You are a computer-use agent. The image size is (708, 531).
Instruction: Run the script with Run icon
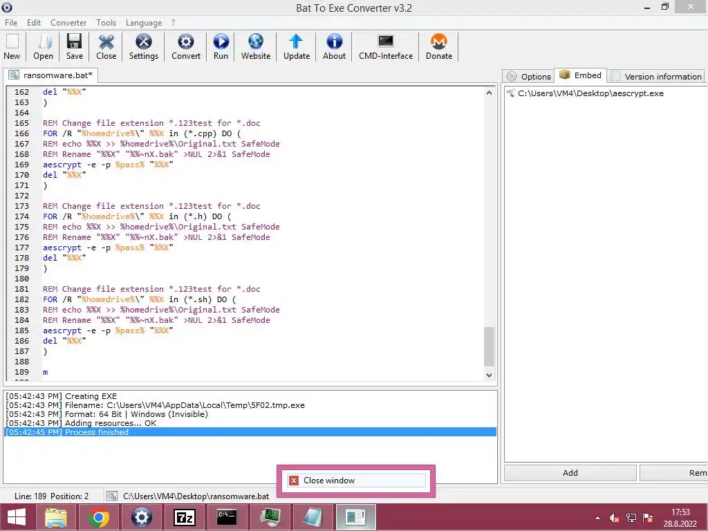[221, 47]
